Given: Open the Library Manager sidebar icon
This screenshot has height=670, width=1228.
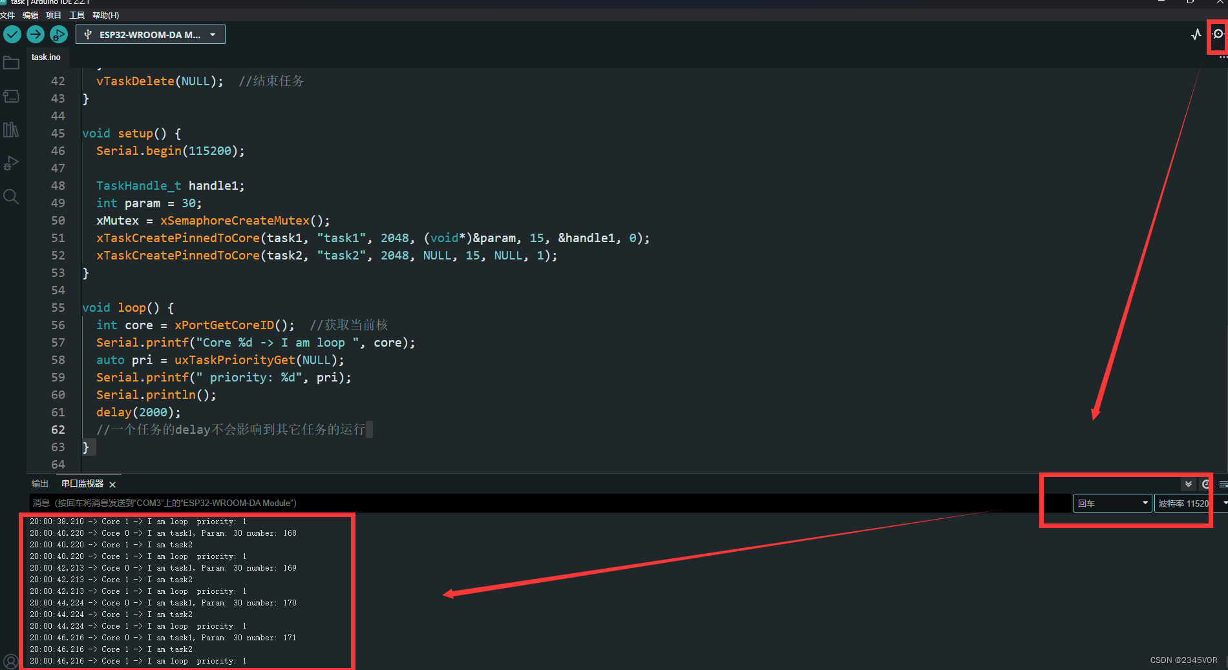Looking at the screenshot, I should click(x=11, y=130).
